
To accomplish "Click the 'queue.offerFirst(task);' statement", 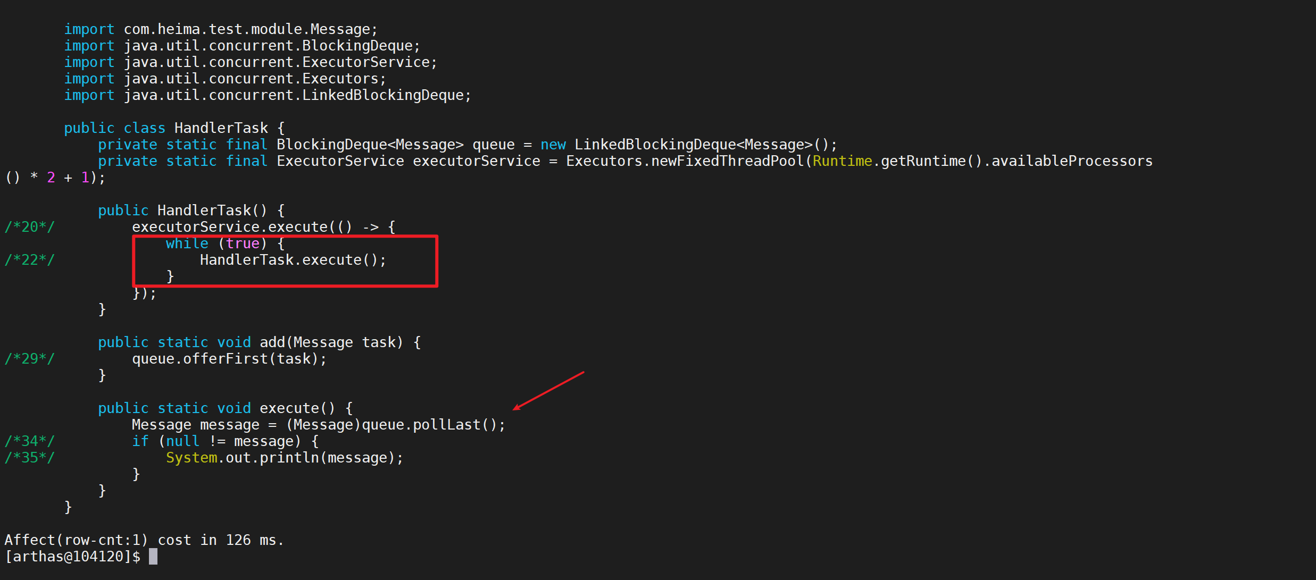I will point(229,359).
